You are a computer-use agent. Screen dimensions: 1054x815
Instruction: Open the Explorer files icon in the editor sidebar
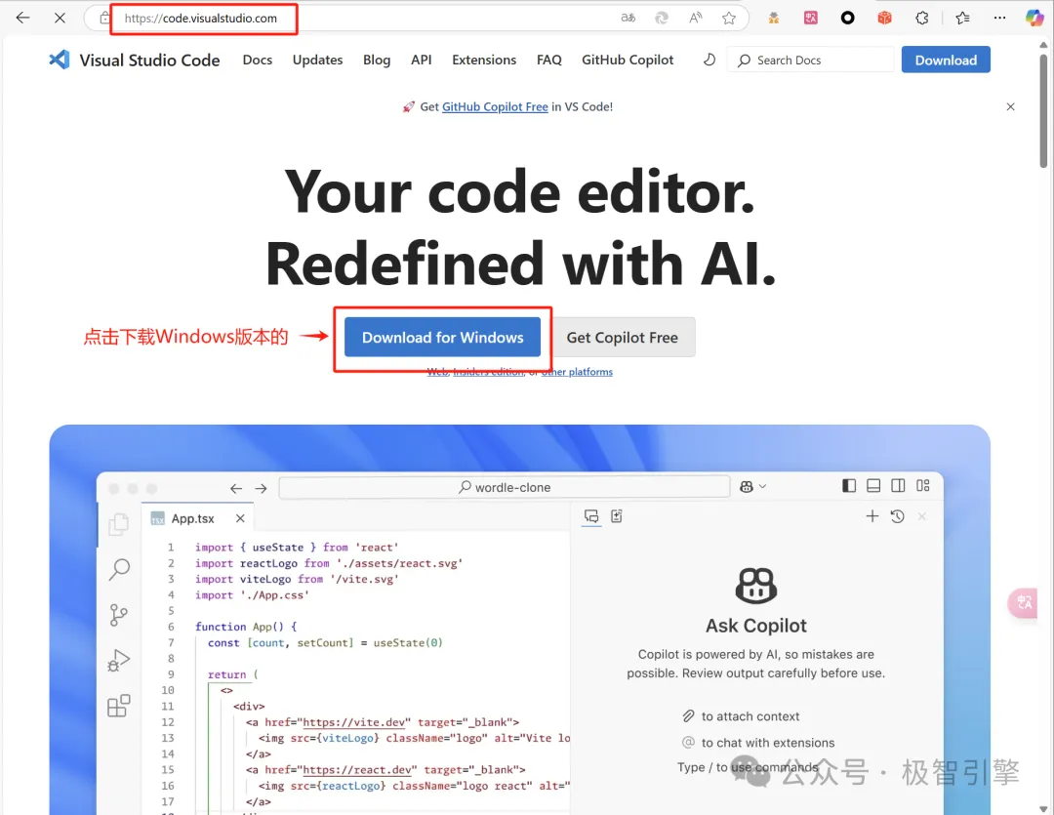pyautogui.click(x=119, y=524)
